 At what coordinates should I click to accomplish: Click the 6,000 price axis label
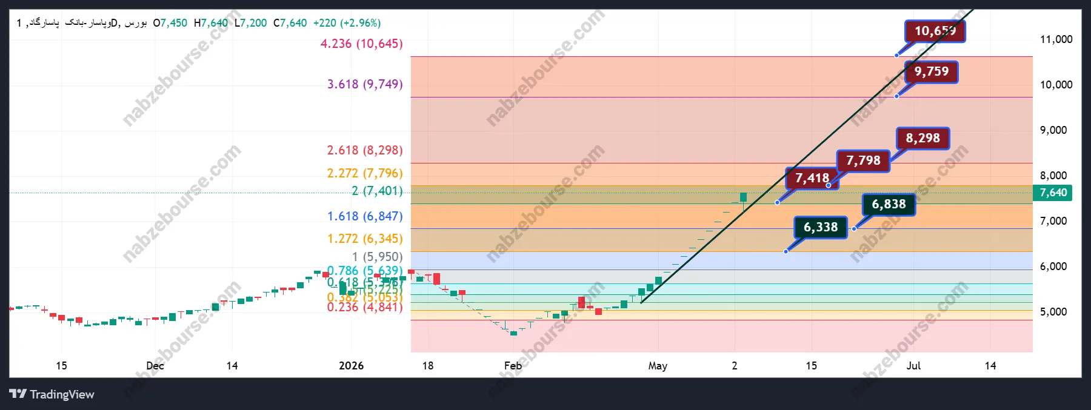click(x=1053, y=266)
